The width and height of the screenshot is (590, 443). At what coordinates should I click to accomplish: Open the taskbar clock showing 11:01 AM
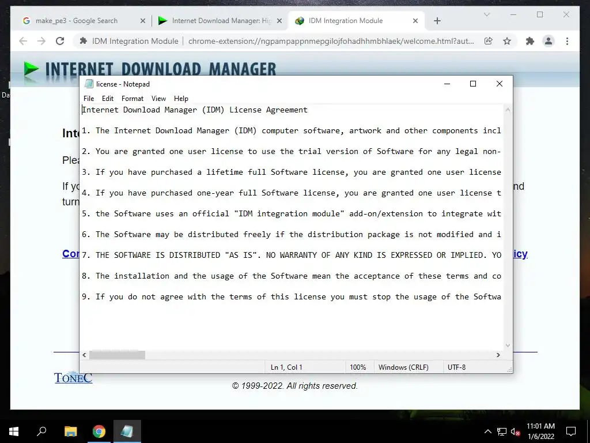tap(540, 431)
